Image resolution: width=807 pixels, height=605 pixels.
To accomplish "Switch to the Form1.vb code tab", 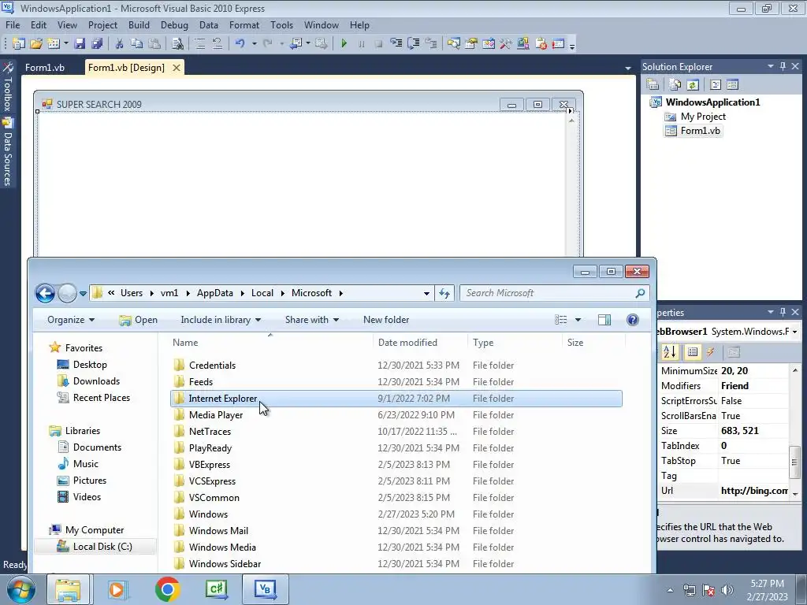I will (45, 68).
